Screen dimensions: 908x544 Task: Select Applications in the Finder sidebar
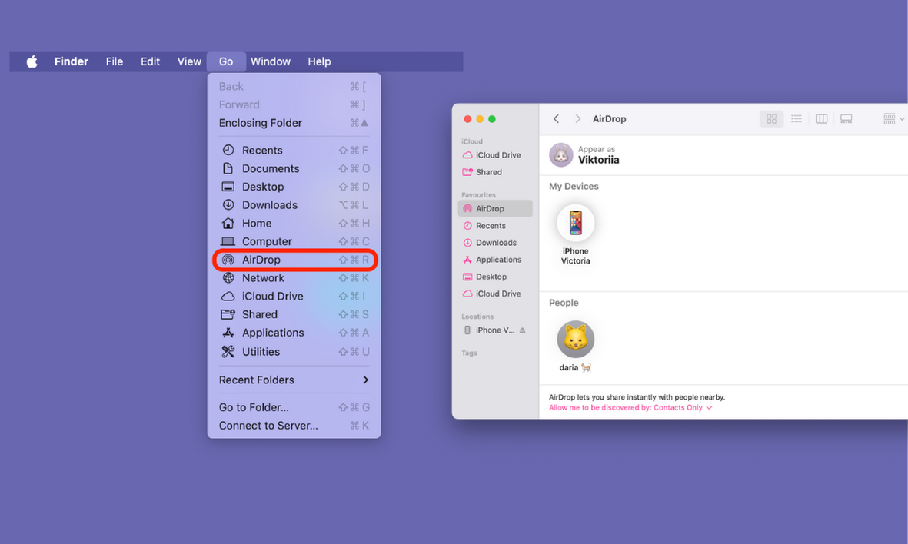click(495, 260)
